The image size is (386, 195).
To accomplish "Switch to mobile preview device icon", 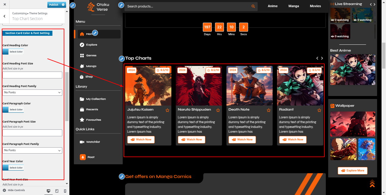I will [x=65, y=191].
